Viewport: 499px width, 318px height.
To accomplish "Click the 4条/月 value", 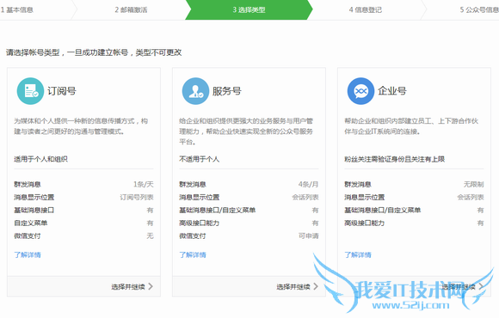I will click(308, 184).
